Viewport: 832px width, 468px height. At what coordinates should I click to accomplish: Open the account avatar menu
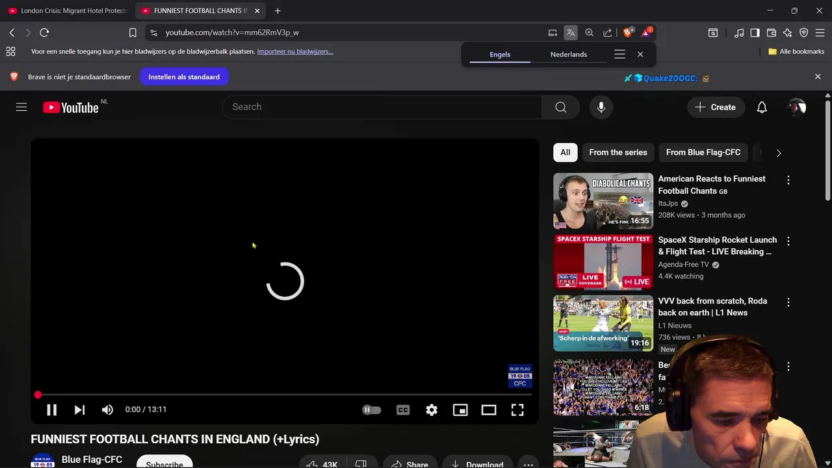(x=797, y=107)
